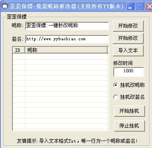The height and width of the screenshot is (148, 152).
Task: Click the 导入文本 button
Action: [x=128, y=51]
